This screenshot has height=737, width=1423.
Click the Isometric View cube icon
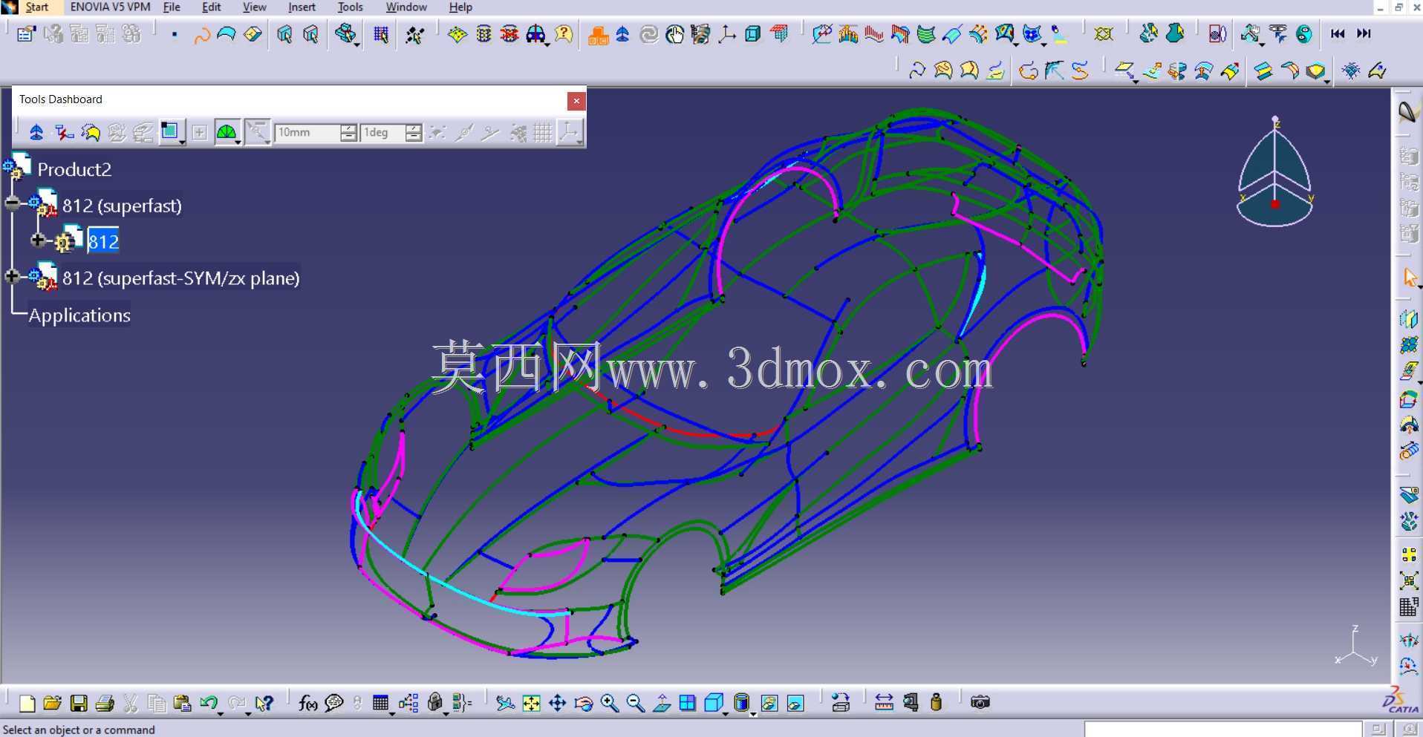tap(713, 703)
